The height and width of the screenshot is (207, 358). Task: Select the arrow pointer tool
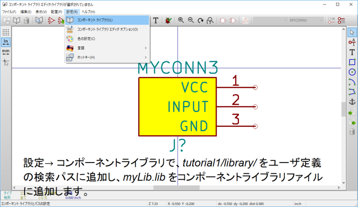coord(352,32)
